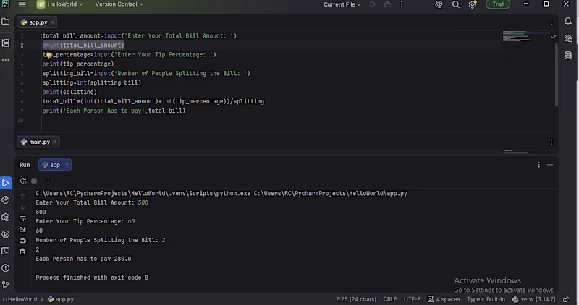Open the Project tool window folder icon
This screenshot has height=305, width=579.
point(6,22)
